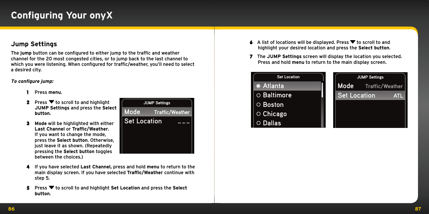The image size is (429, 214).
Task: Click 'Set Location' bold text in step 5
Action: coord(125,188)
